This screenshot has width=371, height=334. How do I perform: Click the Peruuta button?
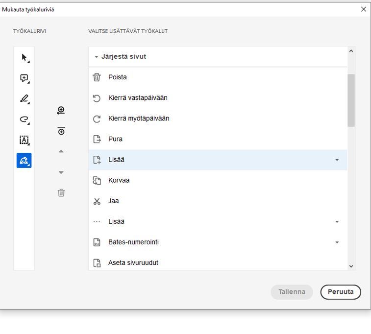coord(341,292)
